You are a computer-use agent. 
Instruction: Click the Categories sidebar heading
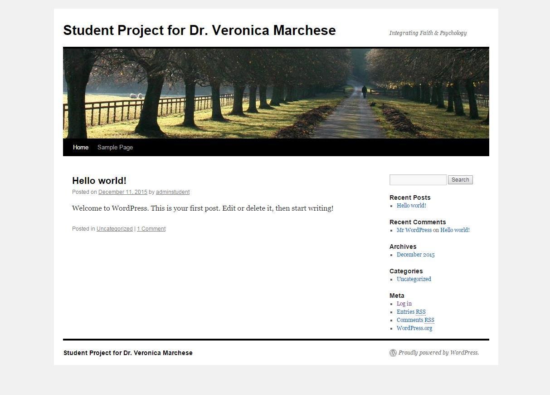(406, 271)
